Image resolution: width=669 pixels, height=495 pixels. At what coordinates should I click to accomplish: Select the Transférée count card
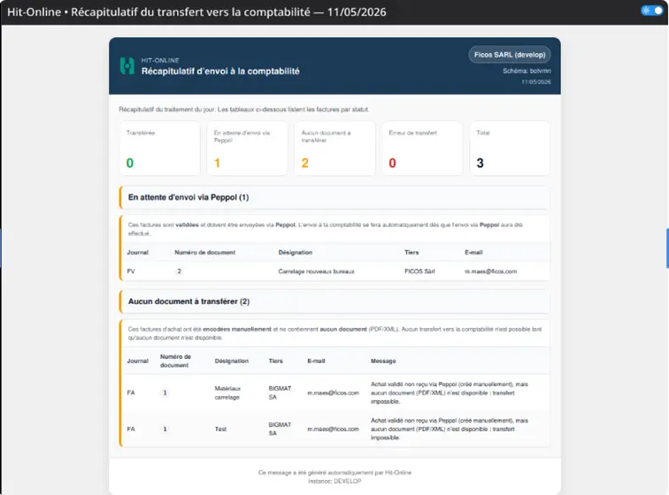[159, 148]
